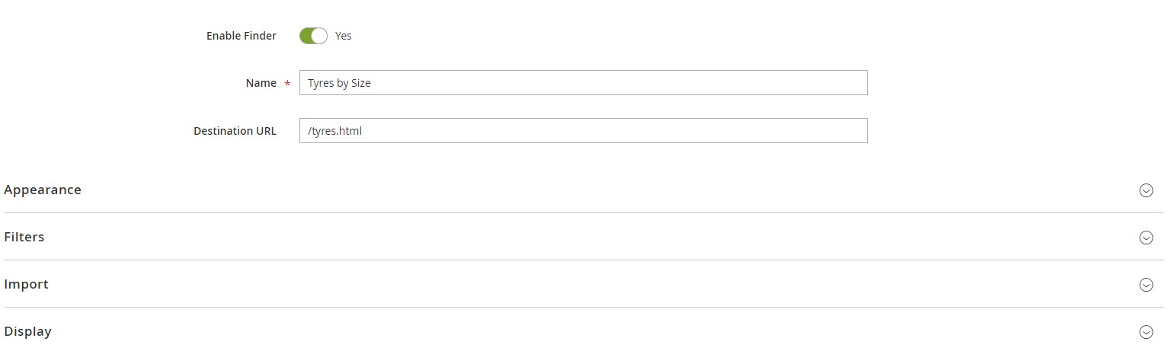The image size is (1171, 351).
Task: Click the green track of Enable Finder switch
Action: (x=306, y=36)
